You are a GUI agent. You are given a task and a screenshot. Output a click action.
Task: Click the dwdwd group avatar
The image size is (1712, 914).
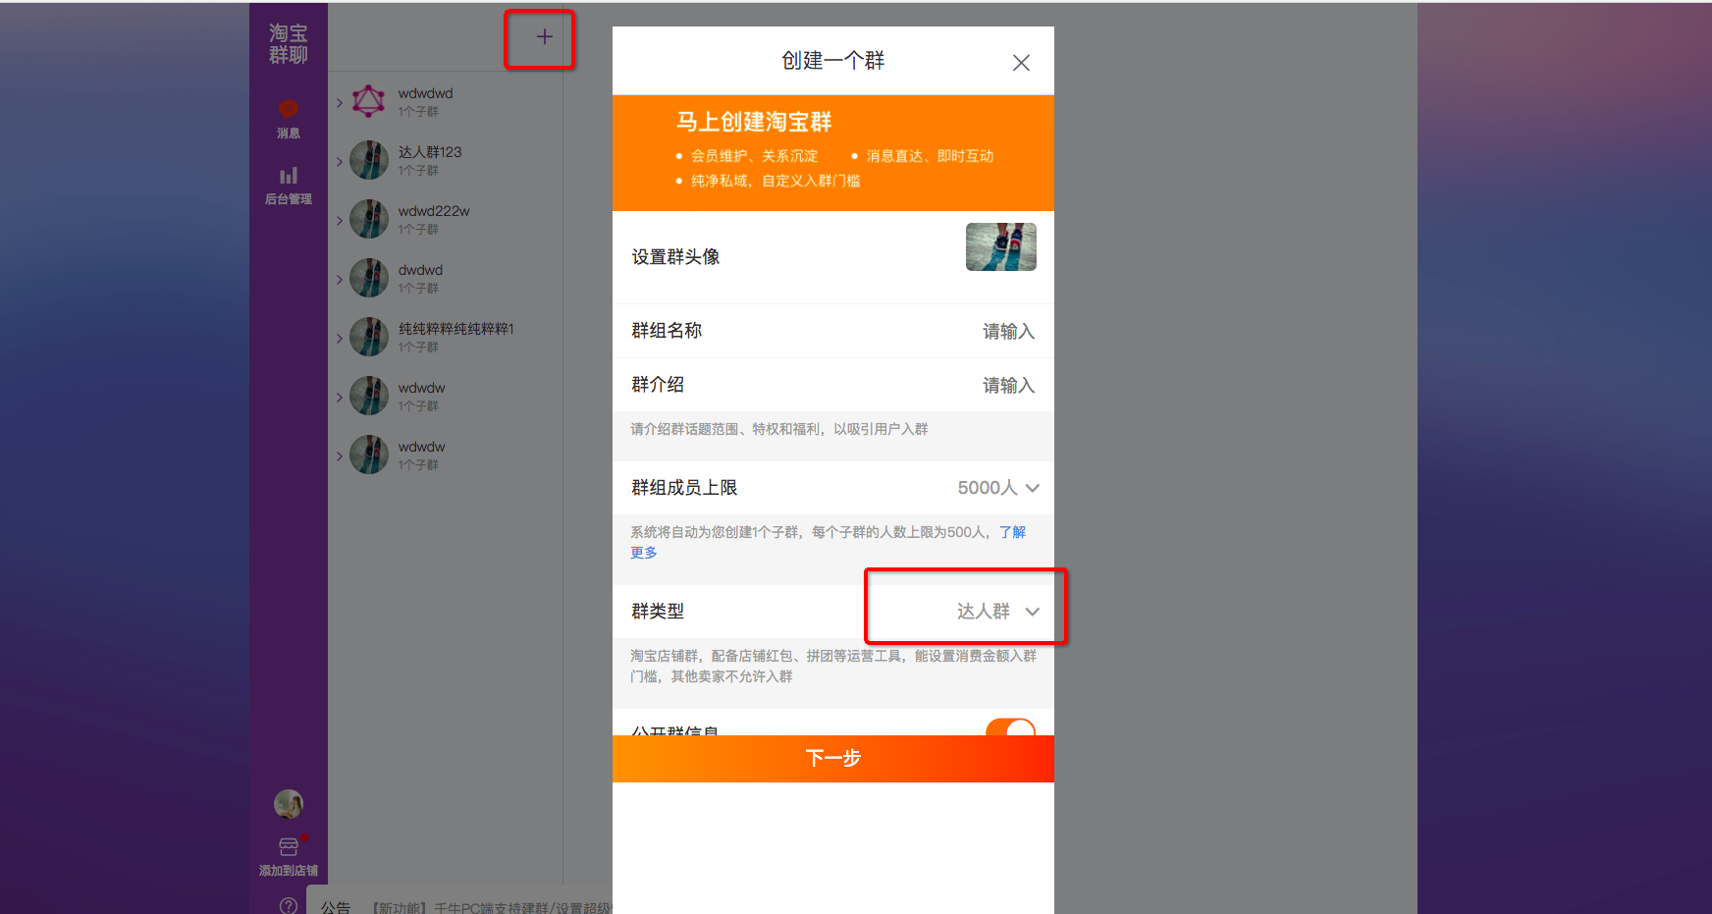click(x=369, y=278)
